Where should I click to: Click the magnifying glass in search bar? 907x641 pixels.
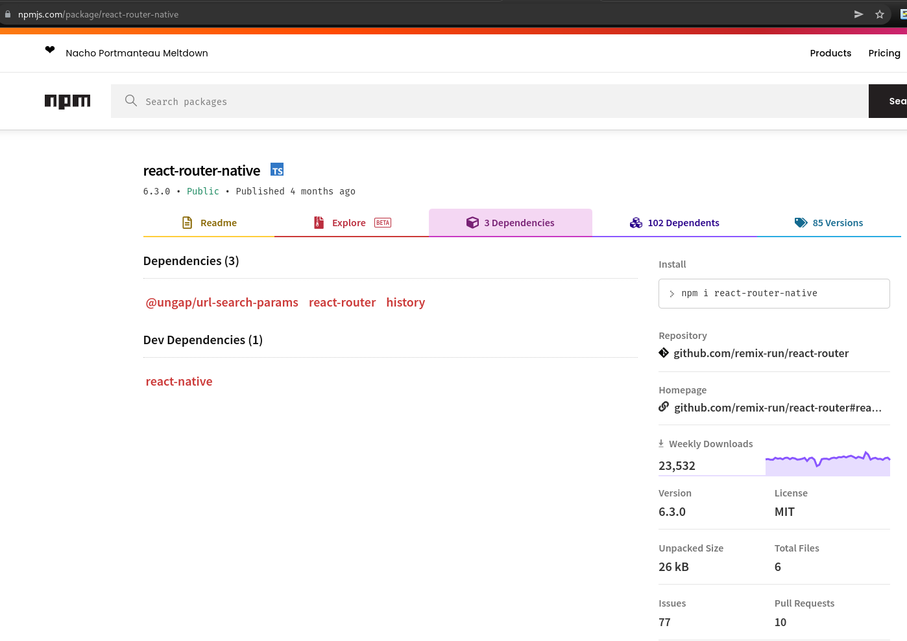coord(130,101)
